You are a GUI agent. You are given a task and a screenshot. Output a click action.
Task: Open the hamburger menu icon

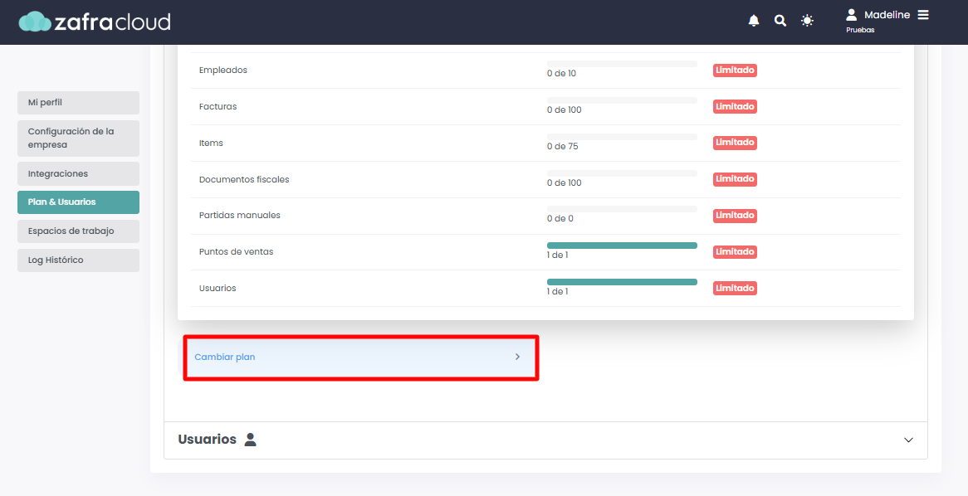[923, 14]
